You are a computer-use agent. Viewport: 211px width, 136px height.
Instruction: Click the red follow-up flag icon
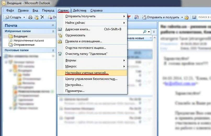[x=129, y=17]
